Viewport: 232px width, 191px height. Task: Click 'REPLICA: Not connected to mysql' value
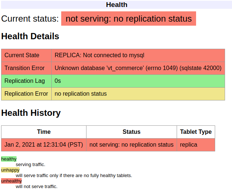coord(99,55)
